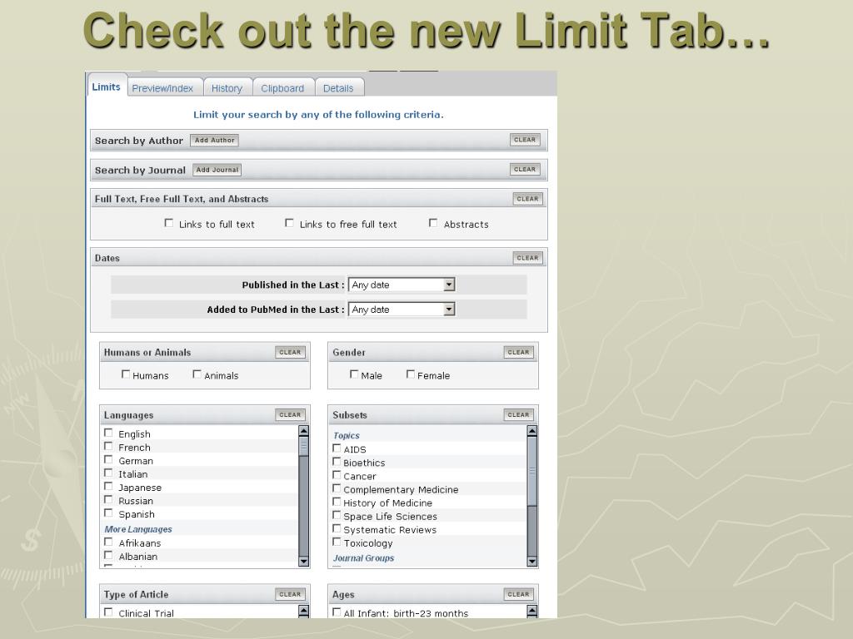Clear the Search by Journal section
The image size is (853, 639).
525,169
